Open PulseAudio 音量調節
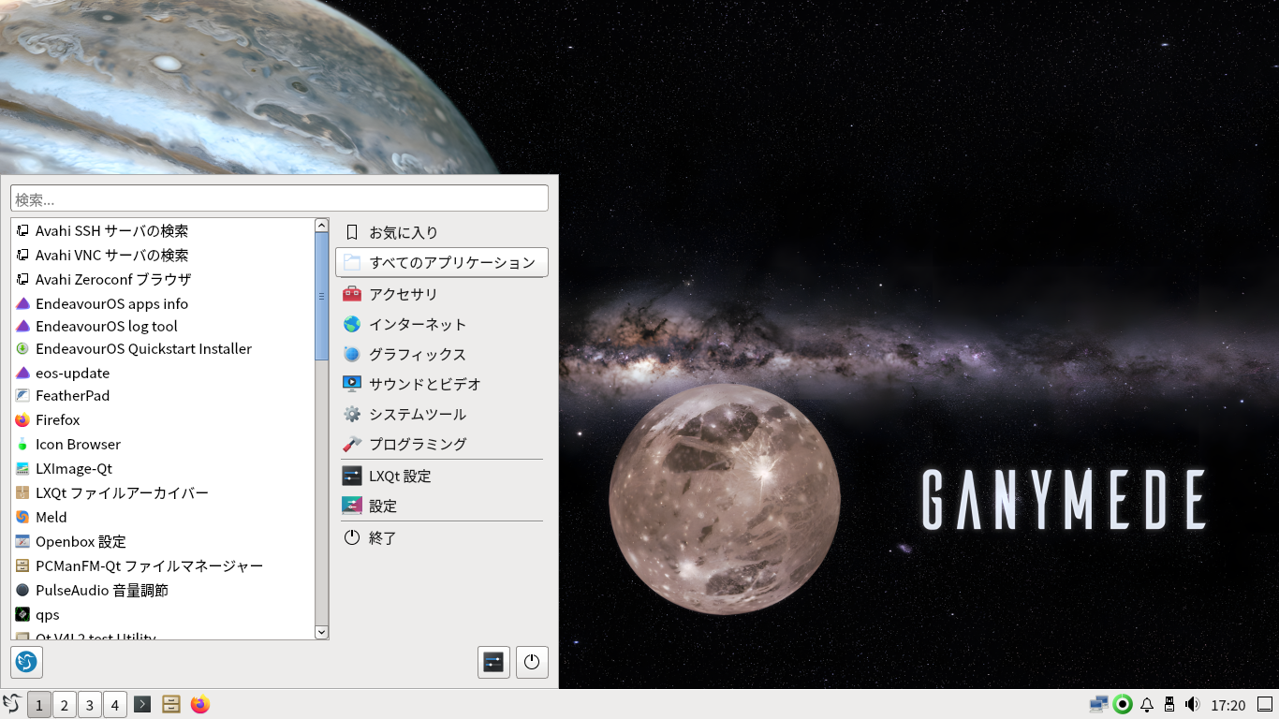The height and width of the screenshot is (719, 1279). [x=164, y=591]
